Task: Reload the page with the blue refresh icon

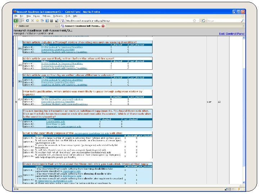Action: tap(27, 20)
